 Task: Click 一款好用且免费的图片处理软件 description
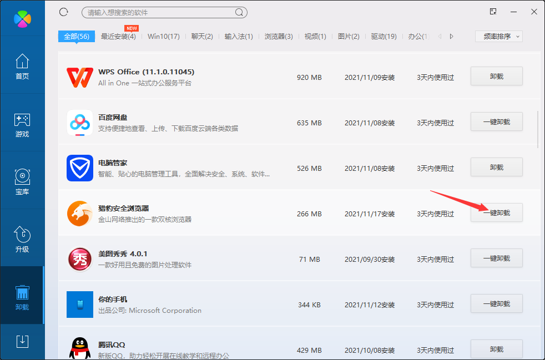(x=145, y=265)
